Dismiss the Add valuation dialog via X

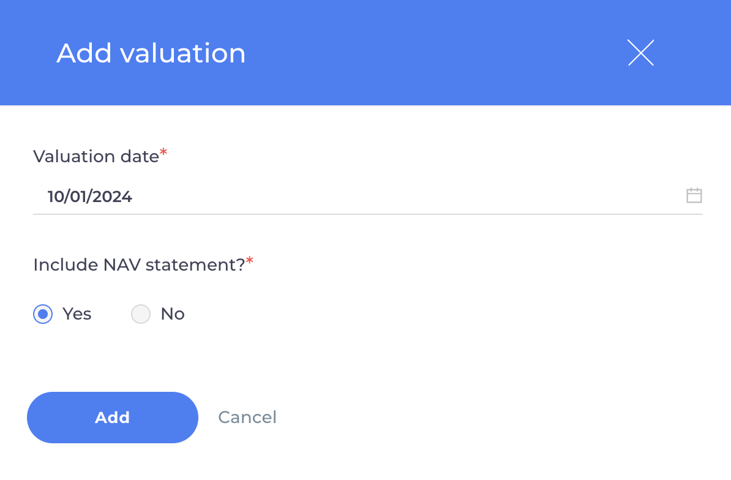pos(640,53)
